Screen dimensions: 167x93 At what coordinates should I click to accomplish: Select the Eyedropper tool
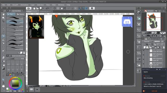click(3, 32)
